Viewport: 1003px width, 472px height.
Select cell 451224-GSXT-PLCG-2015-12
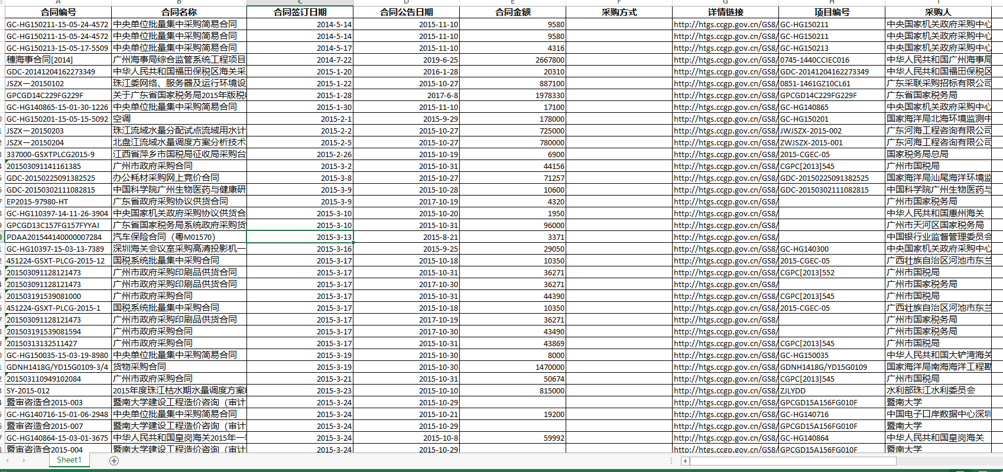pos(58,261)
